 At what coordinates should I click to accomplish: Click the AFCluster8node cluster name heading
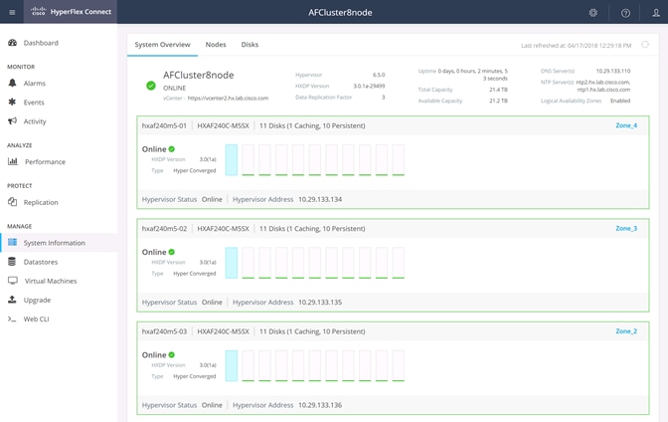pos(199,75)
